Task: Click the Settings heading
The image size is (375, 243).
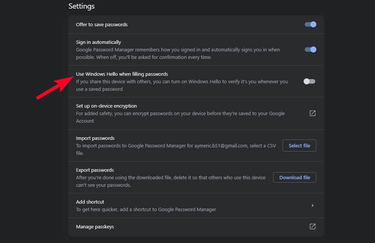Action: (82, 6)
